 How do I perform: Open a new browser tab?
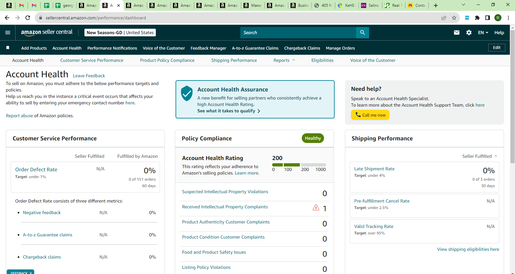click(x=436, y=5)
